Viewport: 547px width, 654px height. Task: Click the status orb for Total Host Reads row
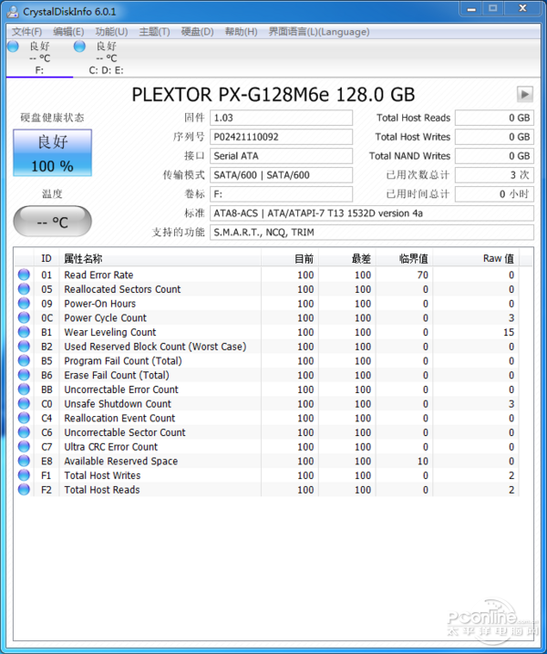24,490
